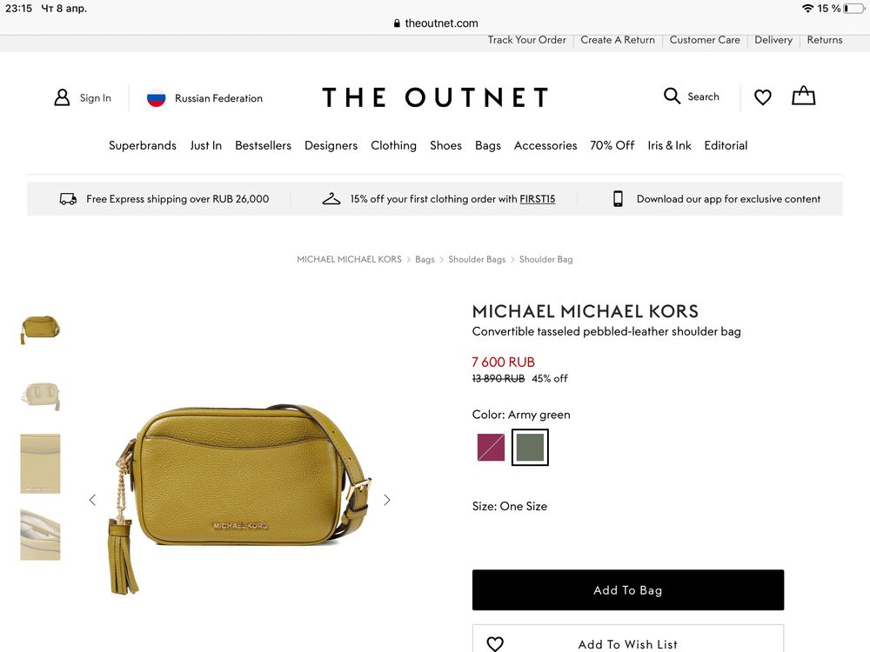Show previous product image with left chevron

93,500
